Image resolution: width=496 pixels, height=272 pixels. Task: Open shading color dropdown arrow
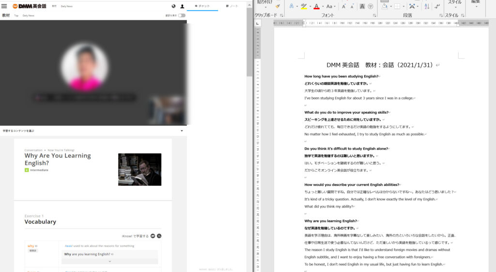click(x=391, y=7)
